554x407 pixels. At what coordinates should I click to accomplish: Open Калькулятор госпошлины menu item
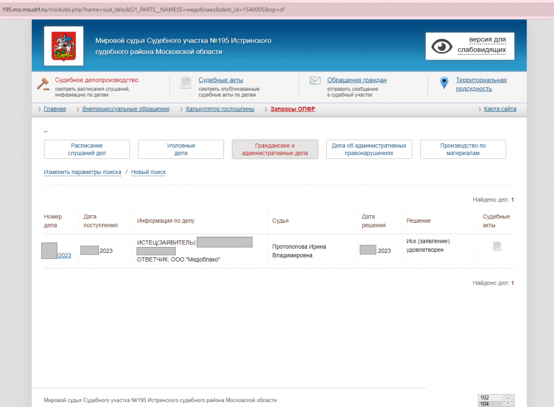point(220,109)
